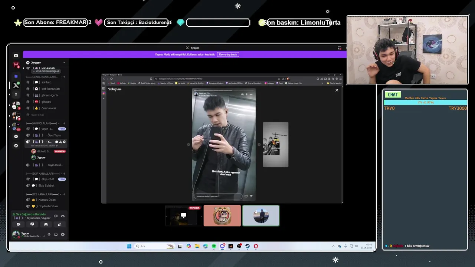Mute microphone in Discord user panel
The width and height of the screenshot is (475, 267).
click(49, 234)
